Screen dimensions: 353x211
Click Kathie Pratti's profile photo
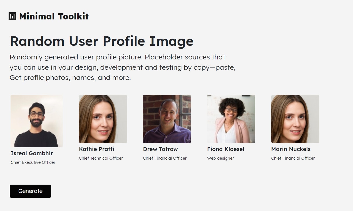[103, 119]
